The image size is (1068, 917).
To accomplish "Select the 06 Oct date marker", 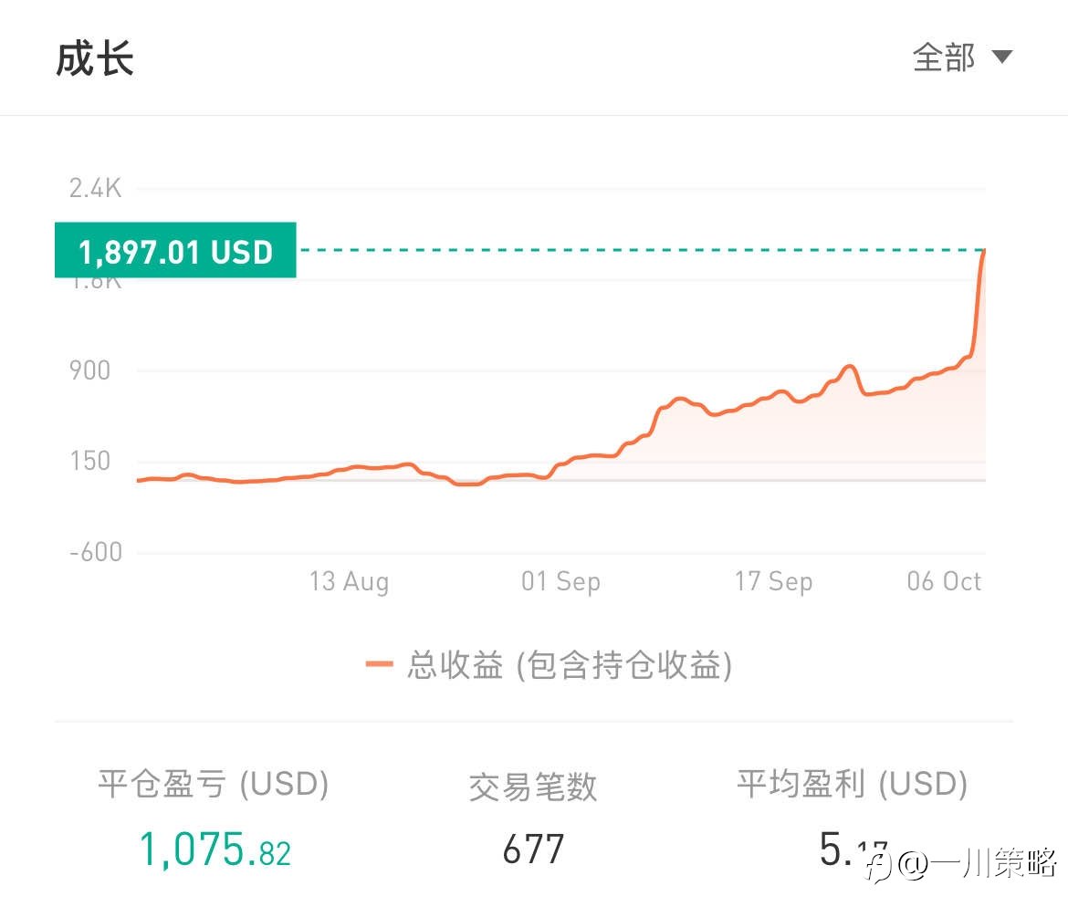I will coord(944,581).
